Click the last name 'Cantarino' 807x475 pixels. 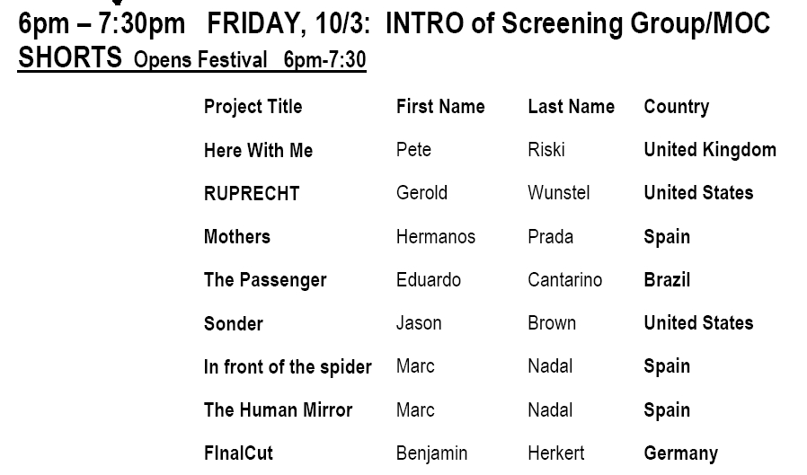tap(564, 280)
